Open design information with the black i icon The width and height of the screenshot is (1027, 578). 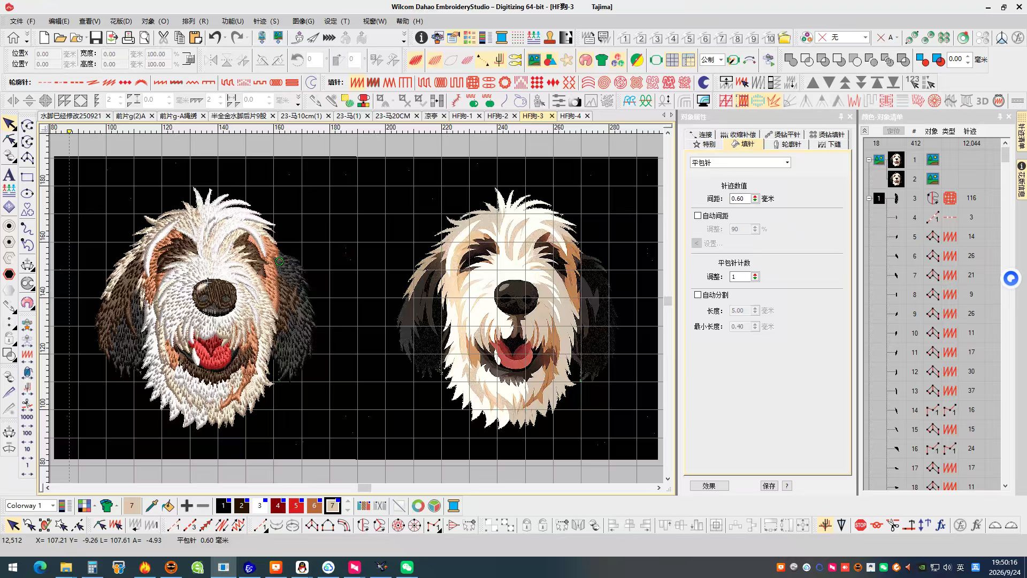click(421, 37)
